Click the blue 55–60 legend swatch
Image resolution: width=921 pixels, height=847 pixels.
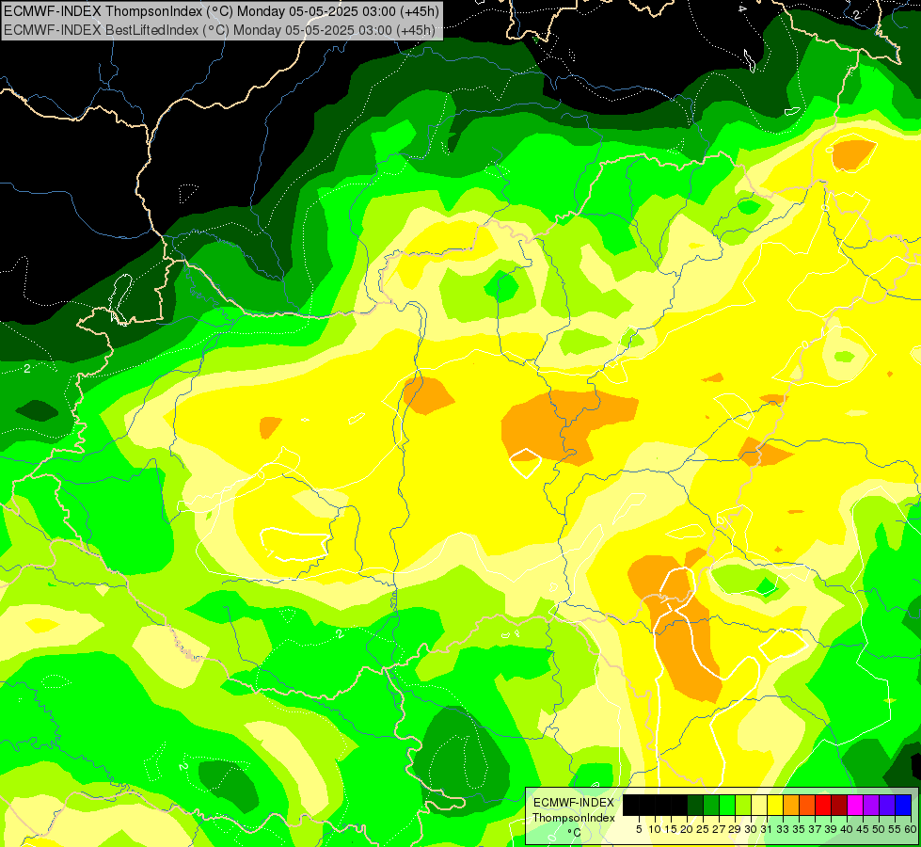click(903, 805)
